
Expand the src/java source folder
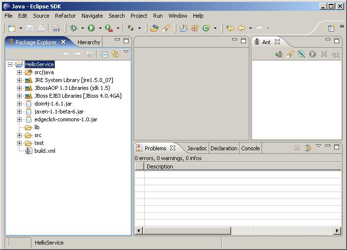[x=19, y=72]
